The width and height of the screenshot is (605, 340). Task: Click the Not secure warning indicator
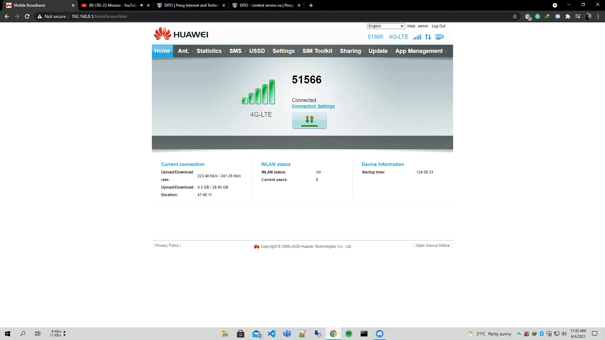pos(52,16)
